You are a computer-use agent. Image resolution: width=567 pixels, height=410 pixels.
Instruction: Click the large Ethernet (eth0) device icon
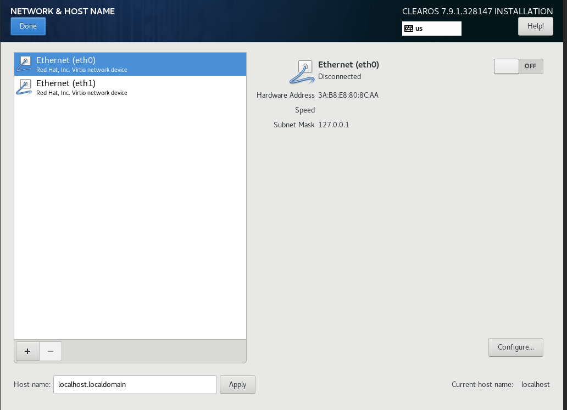coord(301,70)
